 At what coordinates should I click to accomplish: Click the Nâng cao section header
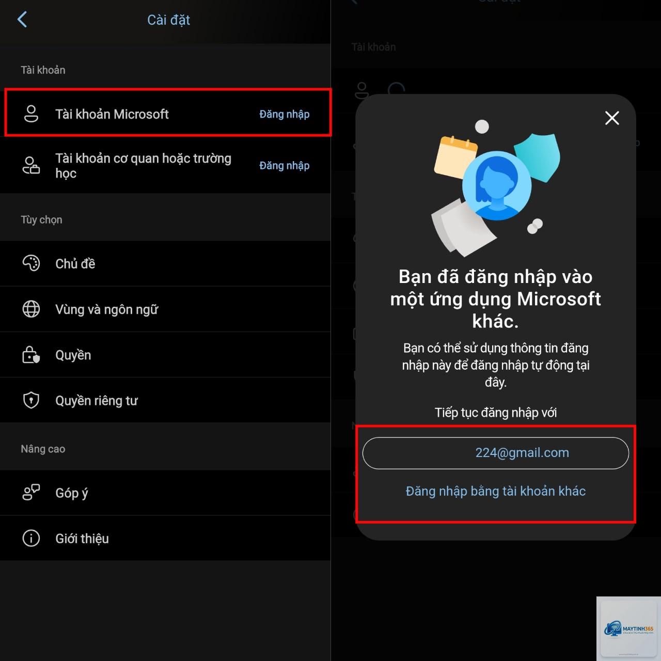point(43,449)
